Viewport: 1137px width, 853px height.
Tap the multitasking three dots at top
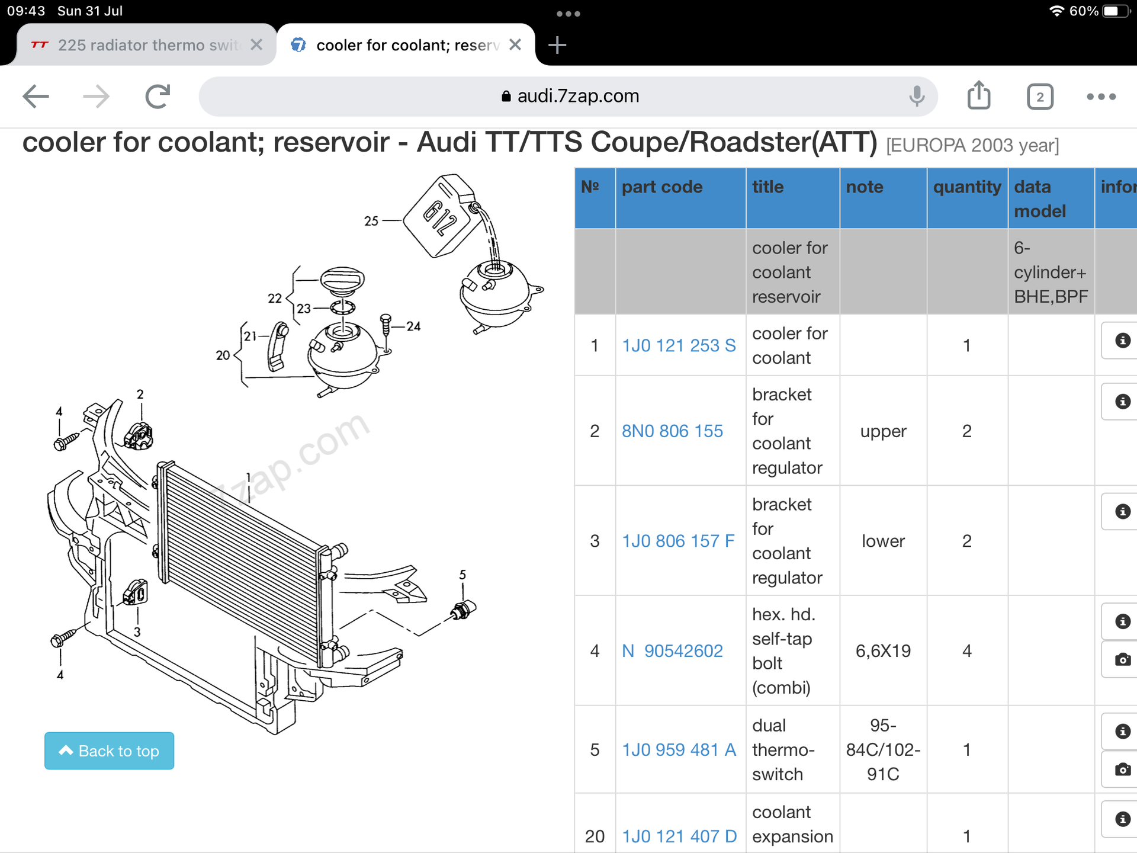coord(568,14)
